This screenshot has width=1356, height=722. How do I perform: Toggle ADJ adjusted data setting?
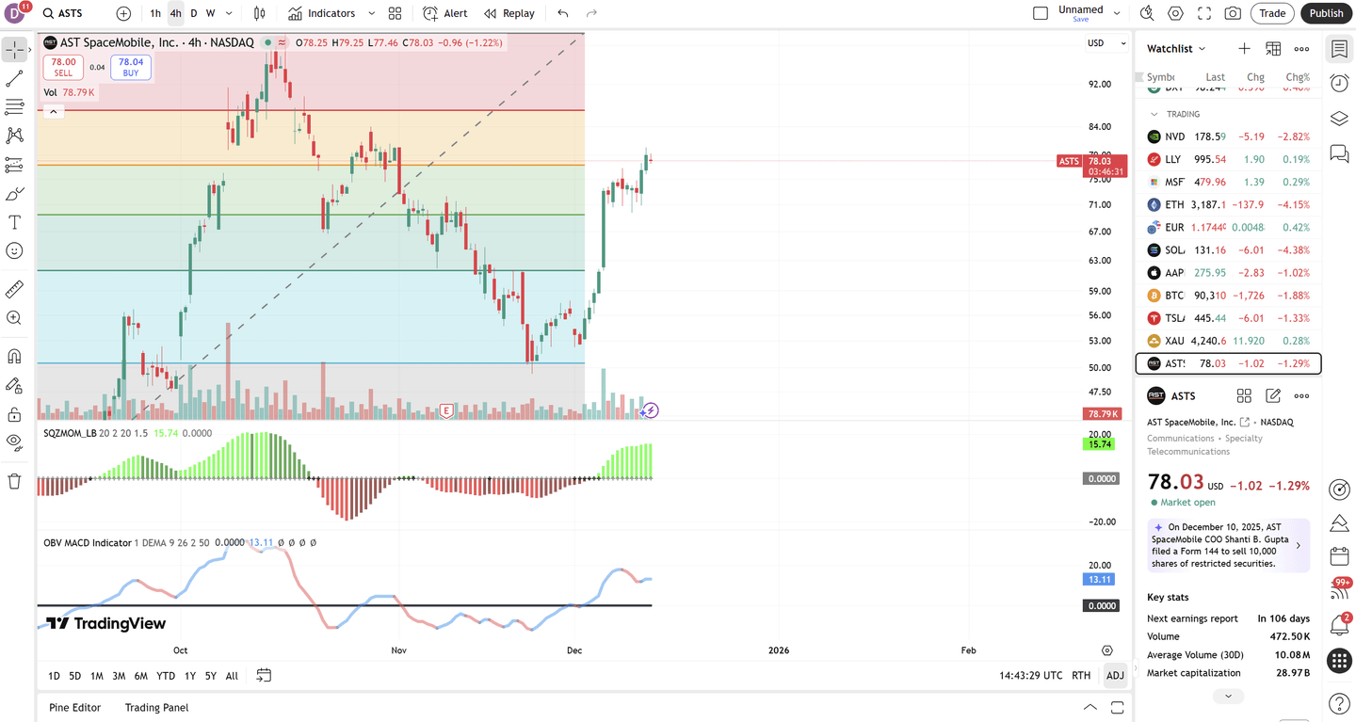(1115, 675)
